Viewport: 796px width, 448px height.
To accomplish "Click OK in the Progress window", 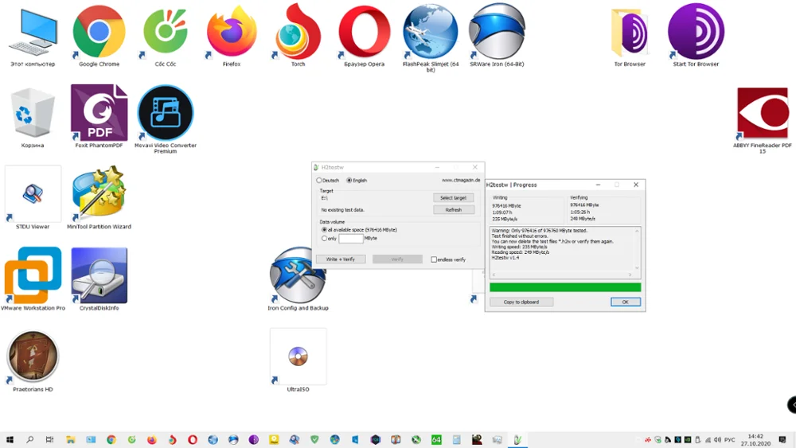I will [626, 302].
